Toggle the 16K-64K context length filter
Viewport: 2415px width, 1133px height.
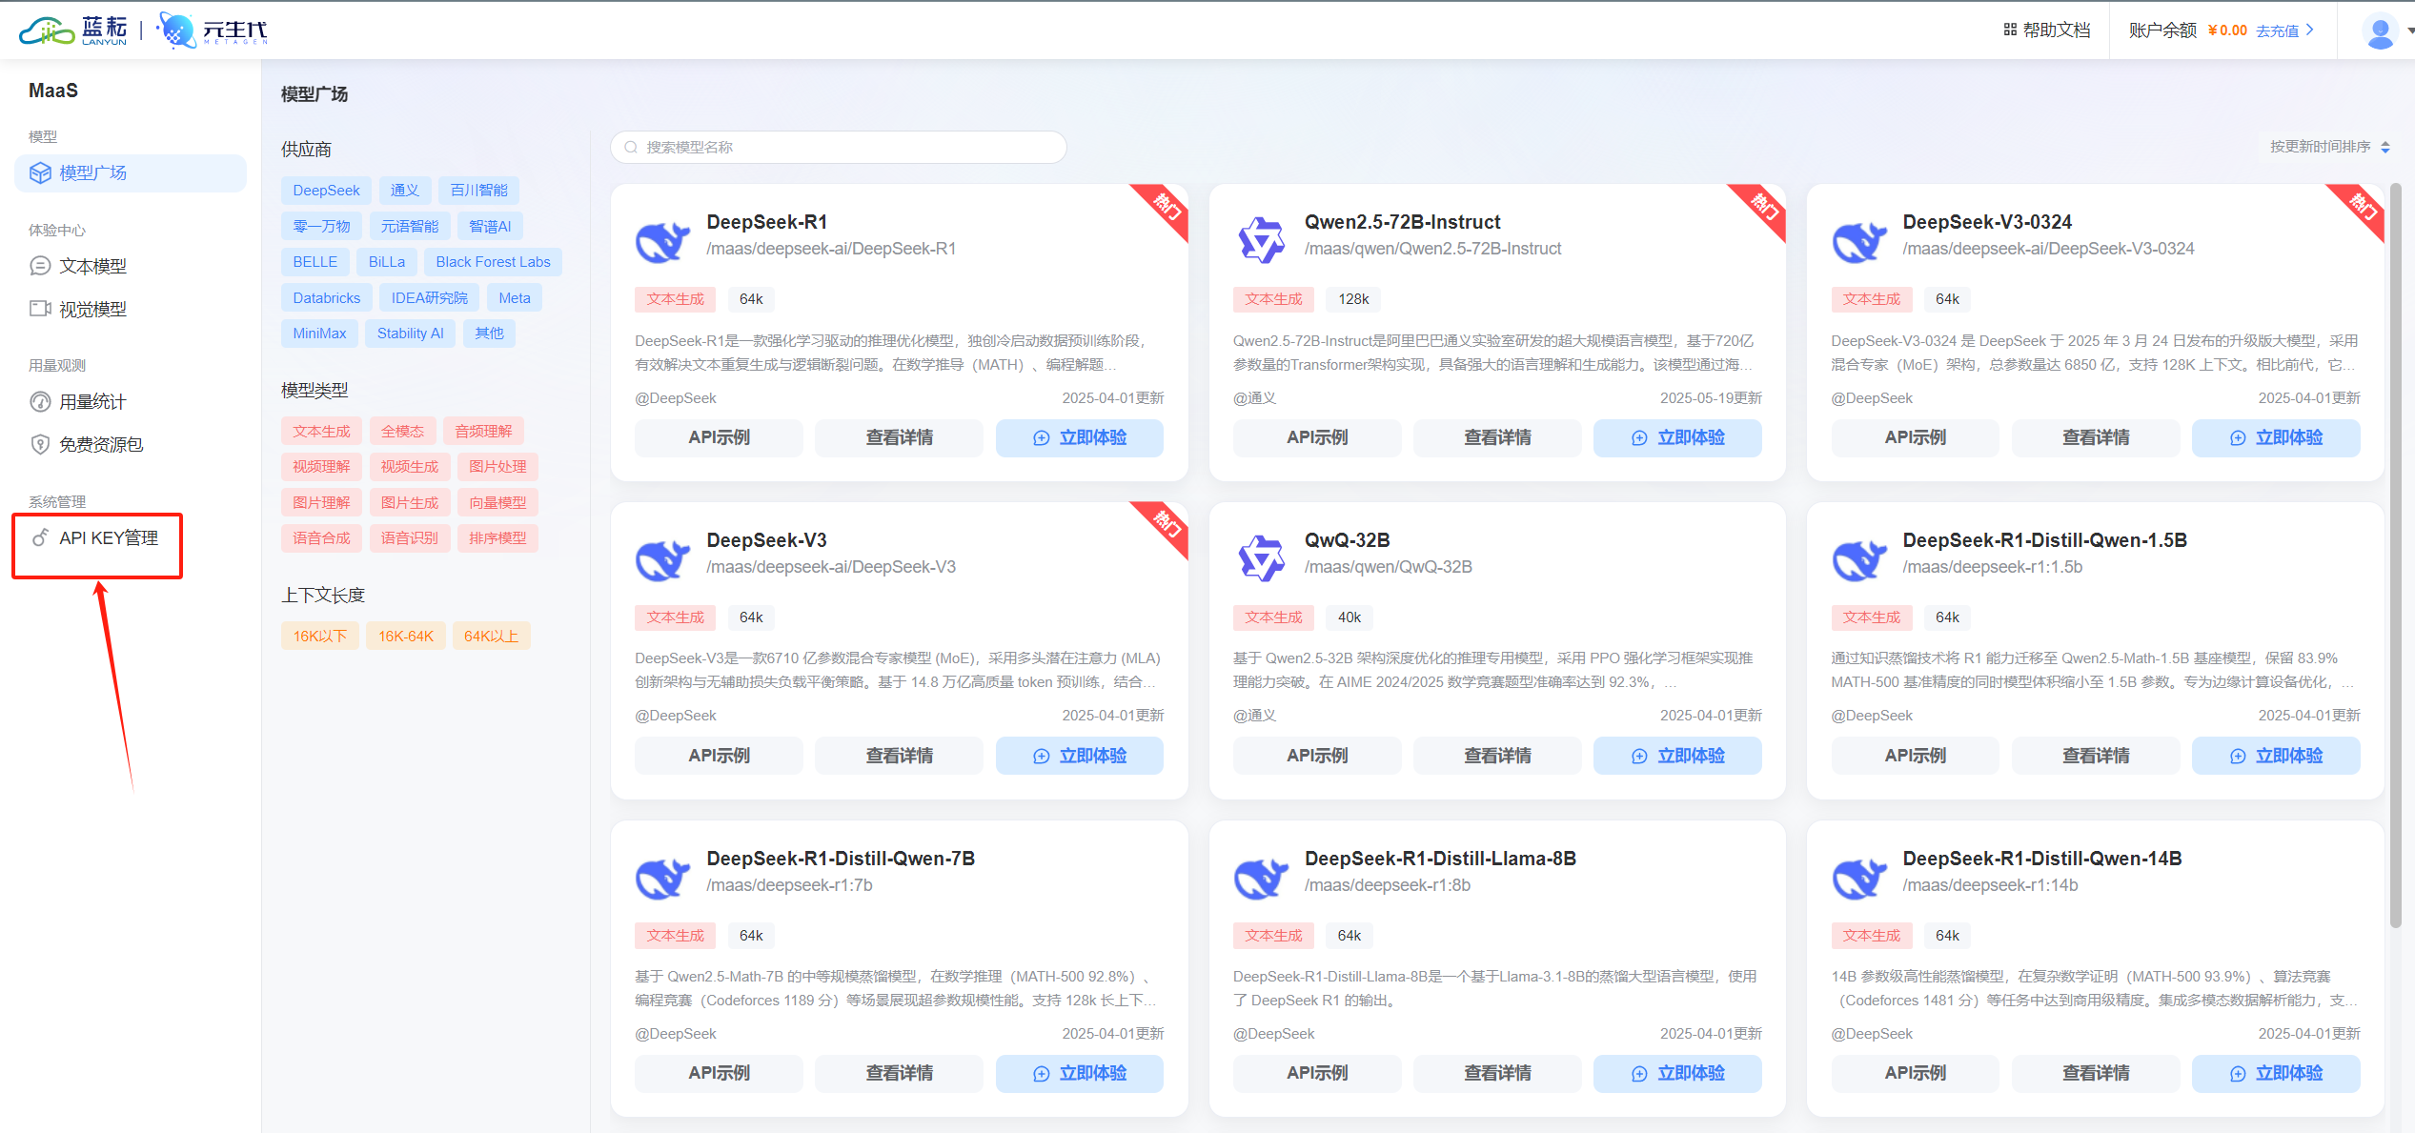tap(405, 636)
